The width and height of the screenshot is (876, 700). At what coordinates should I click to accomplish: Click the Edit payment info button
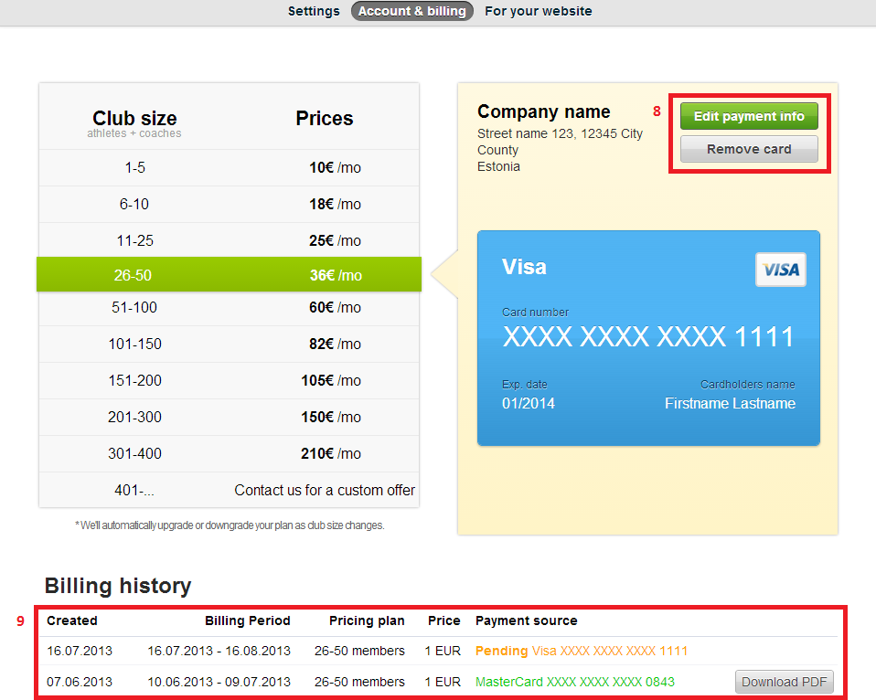tap(749, 116)
